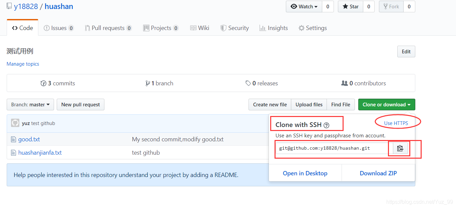Screen dimensions: 456x208
Task: Click the contributors people icon
Action: tap(345, 83)
